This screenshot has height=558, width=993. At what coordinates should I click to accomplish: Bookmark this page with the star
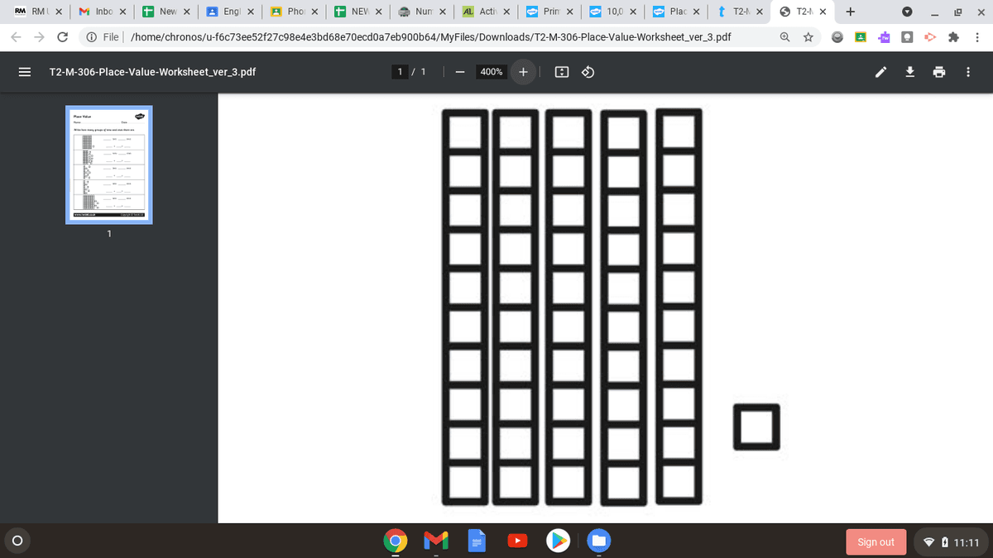(808, 37)
